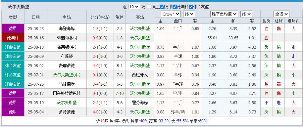Click the 盘口 column header

click(178, 21)
